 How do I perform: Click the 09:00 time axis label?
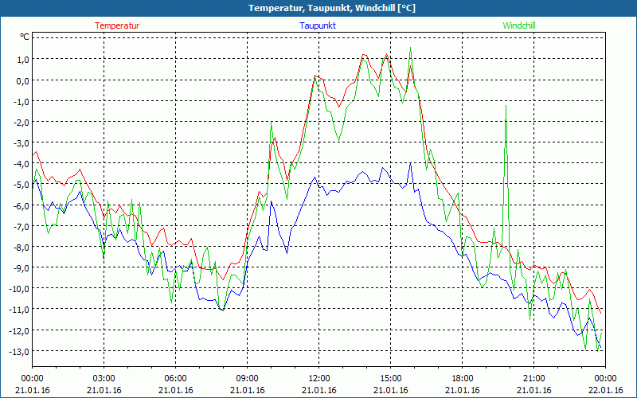247,379
